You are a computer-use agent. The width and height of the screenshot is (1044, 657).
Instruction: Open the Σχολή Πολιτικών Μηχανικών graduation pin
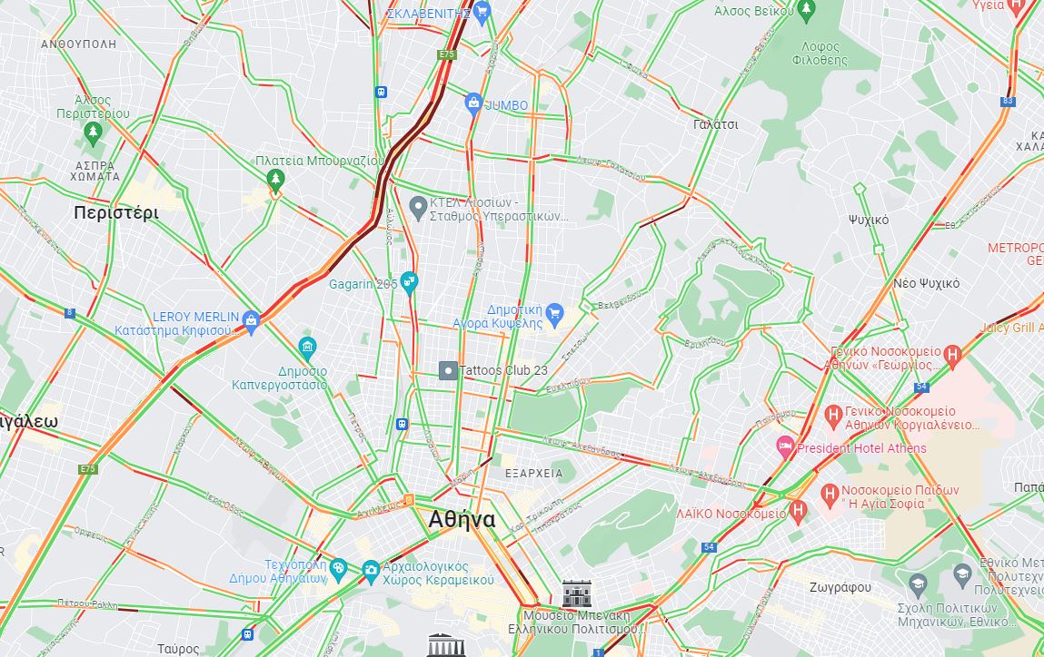[x=919, y=586]
